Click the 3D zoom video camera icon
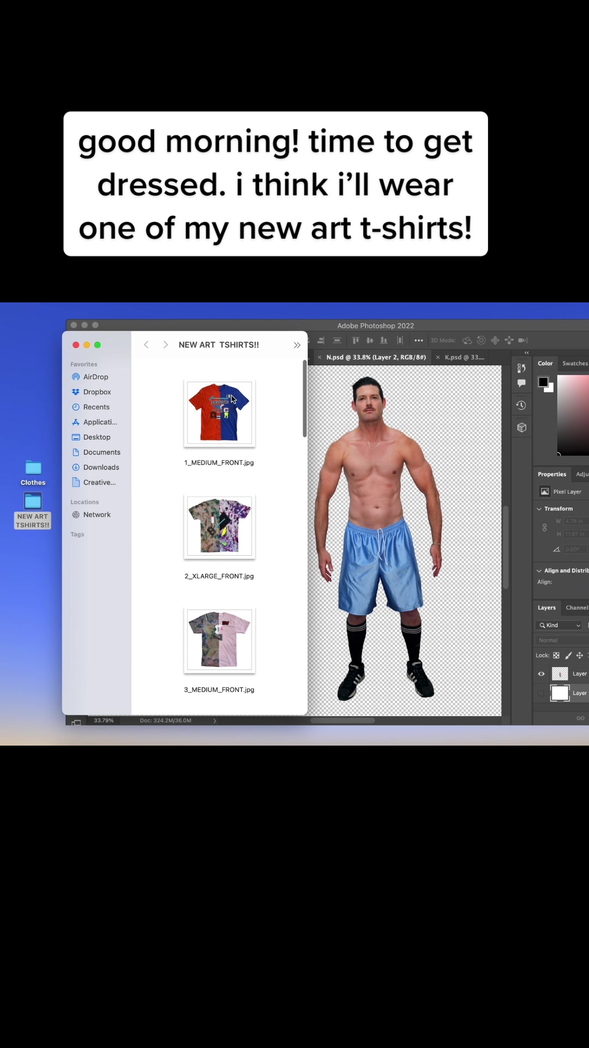 coord(523,340)
